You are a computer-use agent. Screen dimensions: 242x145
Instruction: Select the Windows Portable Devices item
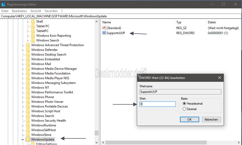(49, 106)
